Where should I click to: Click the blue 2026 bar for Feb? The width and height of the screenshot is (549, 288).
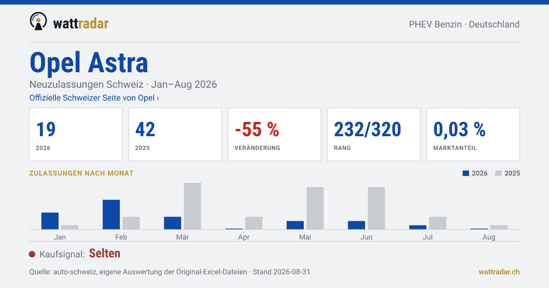[111, 214]
